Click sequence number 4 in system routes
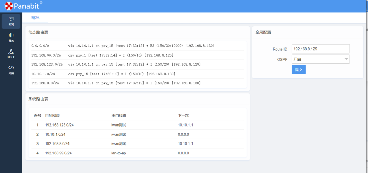This screenshot has height=173, width=368. click(37, 153)
